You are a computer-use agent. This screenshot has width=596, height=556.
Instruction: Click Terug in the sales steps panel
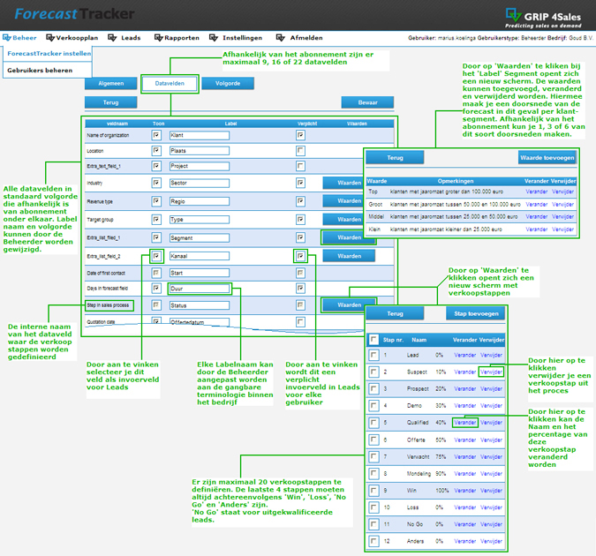(x=395, y=313)
